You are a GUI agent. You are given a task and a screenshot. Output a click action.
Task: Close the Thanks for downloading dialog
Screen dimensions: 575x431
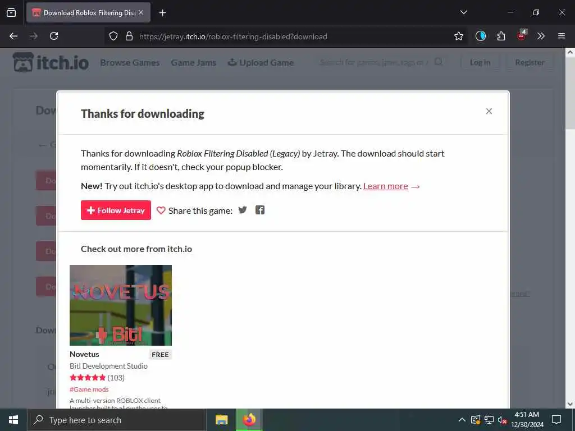point(489,111)
